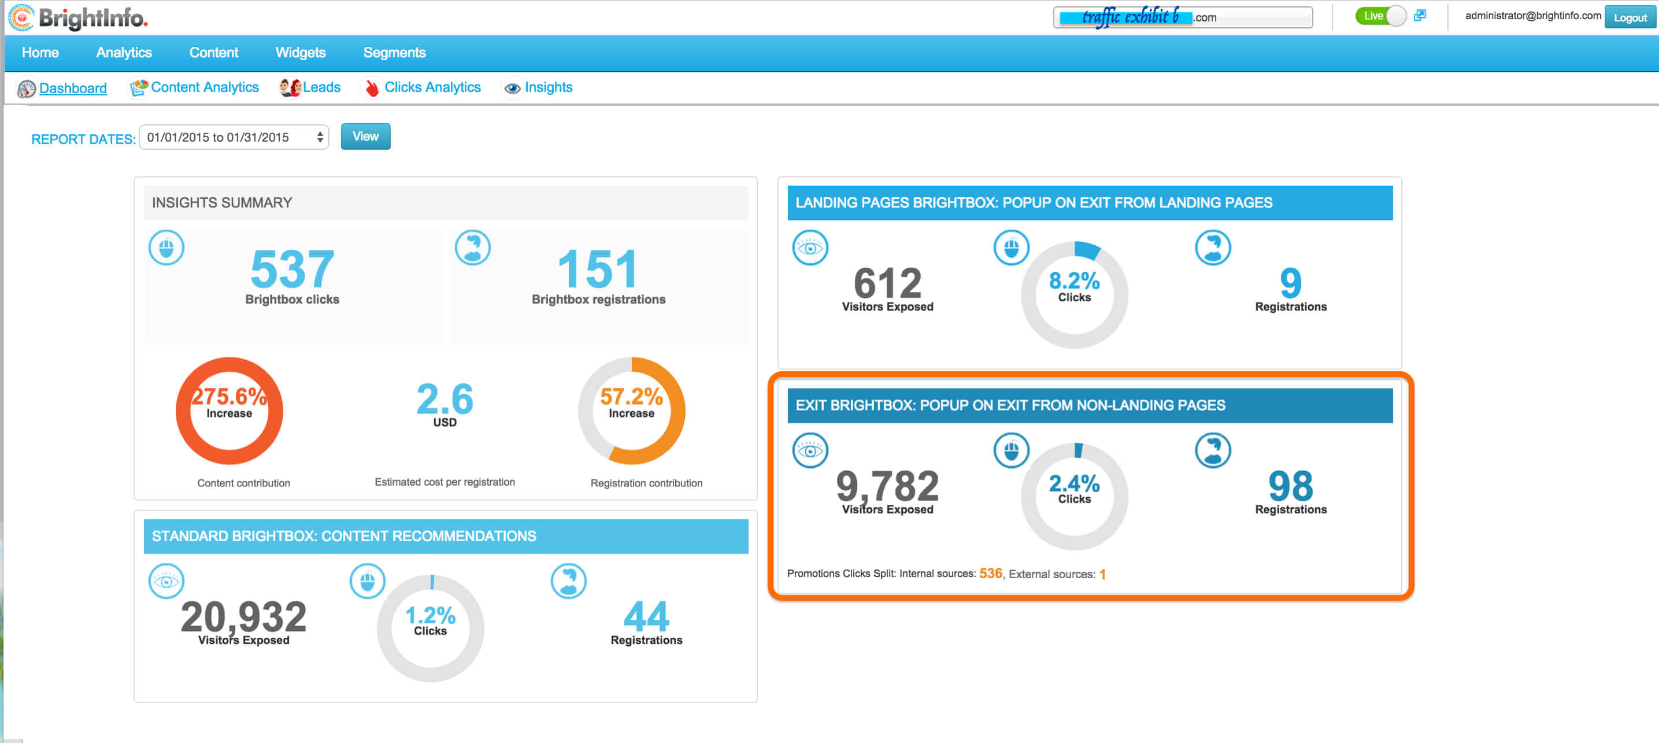
Task: Click the administrator@brightinfo.com account text
Action: (x=1533, y=16)
